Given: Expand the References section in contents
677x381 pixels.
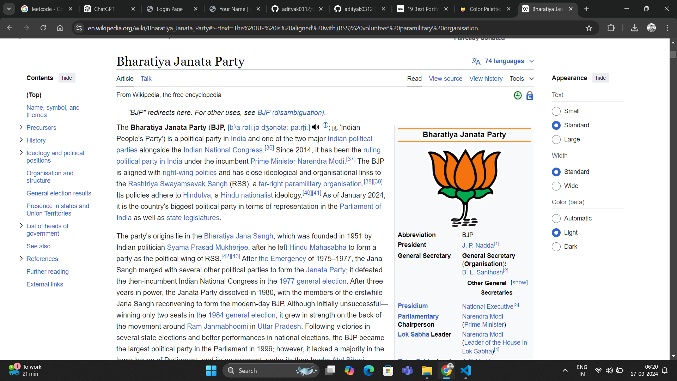Looking at the screenshot, I should click(x=21, y=258).
